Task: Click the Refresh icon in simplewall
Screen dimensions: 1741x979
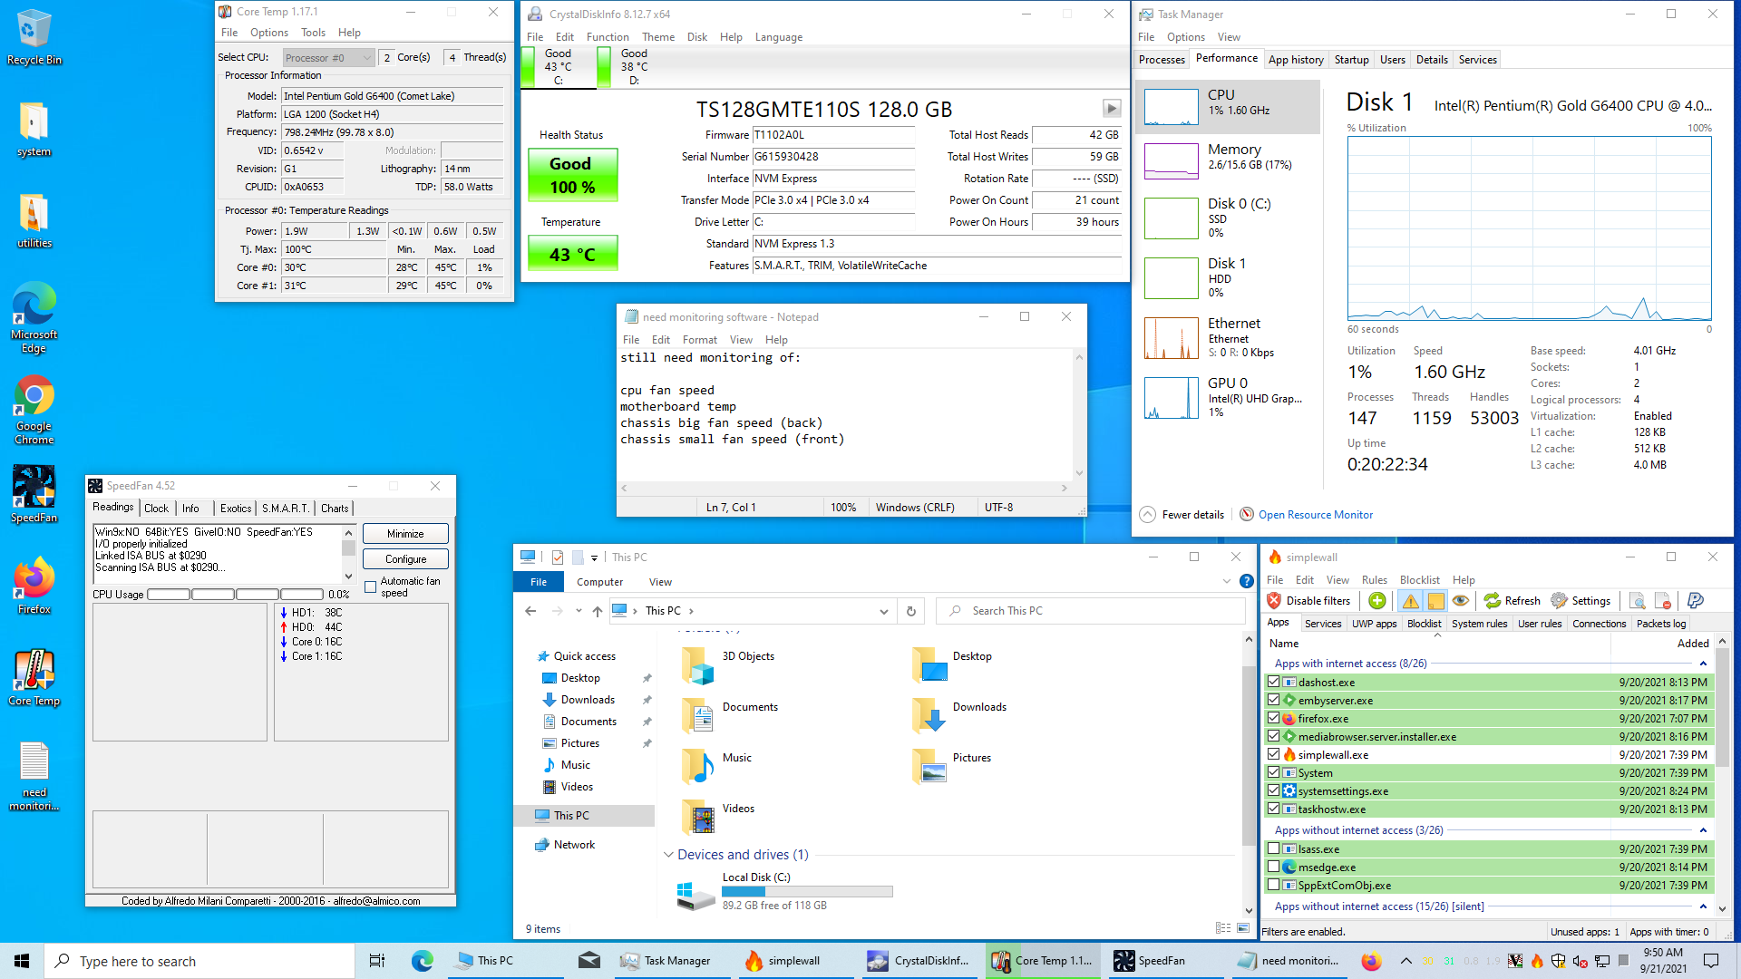Action: [1493, 601]
